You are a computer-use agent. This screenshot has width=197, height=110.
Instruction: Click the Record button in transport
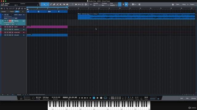(101, 98)
